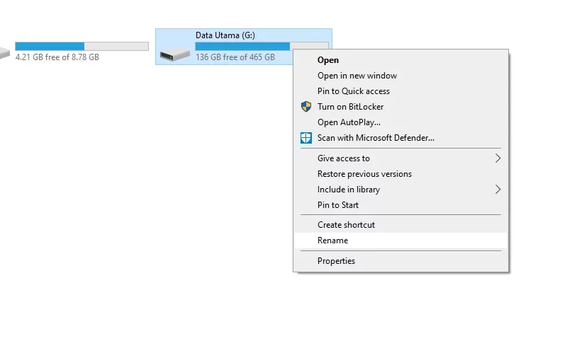Image resolution: width=567 pixels, height=348 pixels.
Task: Click the Data Utama (G:) drive icon
Action: [174, 55]
